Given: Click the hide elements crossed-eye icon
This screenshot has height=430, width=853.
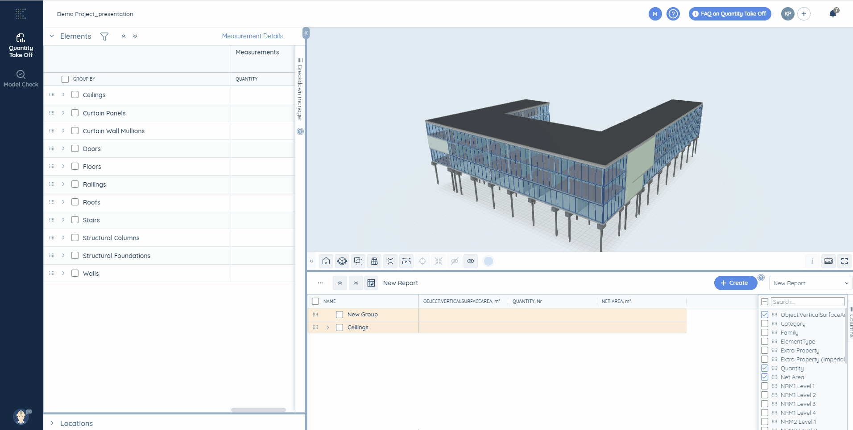Looking at the screenshot, I should click(455, 261).
